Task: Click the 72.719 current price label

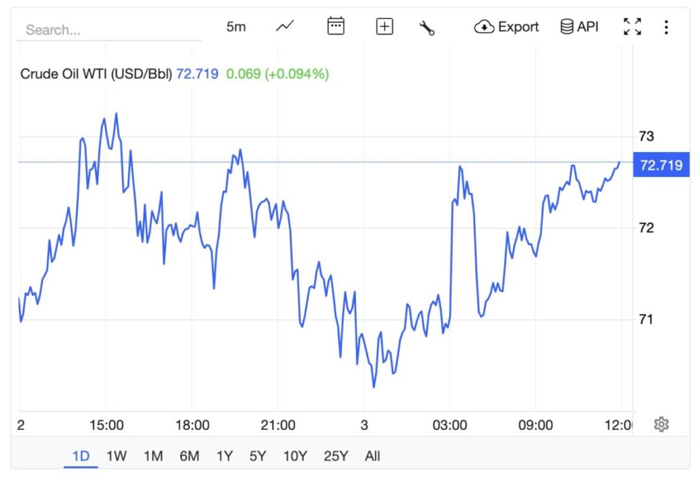Action: (x=662, y=165)
